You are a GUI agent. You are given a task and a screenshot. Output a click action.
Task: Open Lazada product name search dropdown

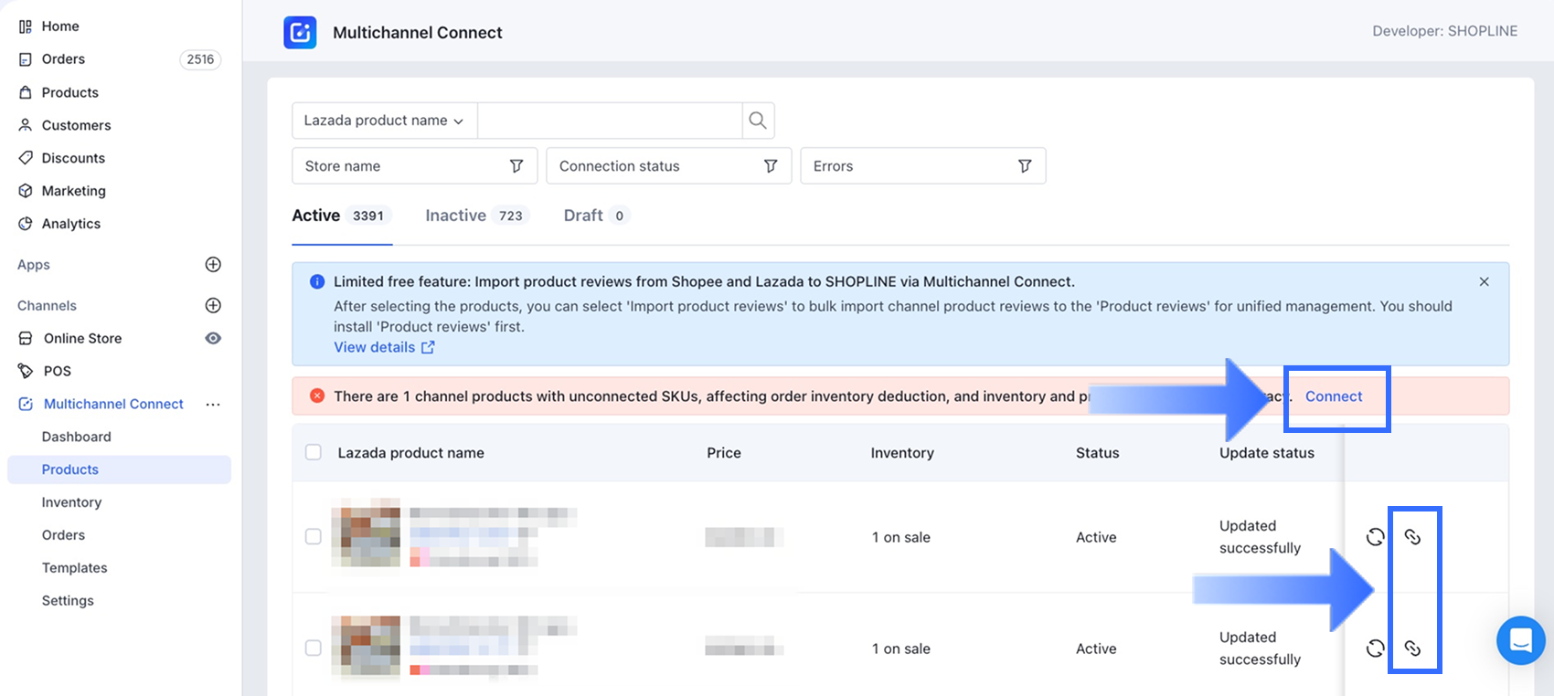(384, 121)
